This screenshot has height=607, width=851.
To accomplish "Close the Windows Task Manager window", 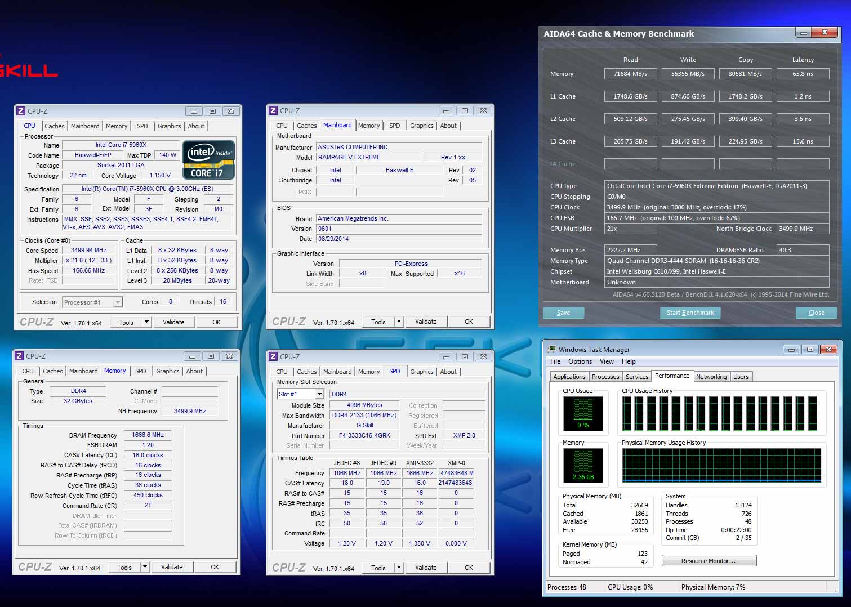I will (x=828, y=350).
